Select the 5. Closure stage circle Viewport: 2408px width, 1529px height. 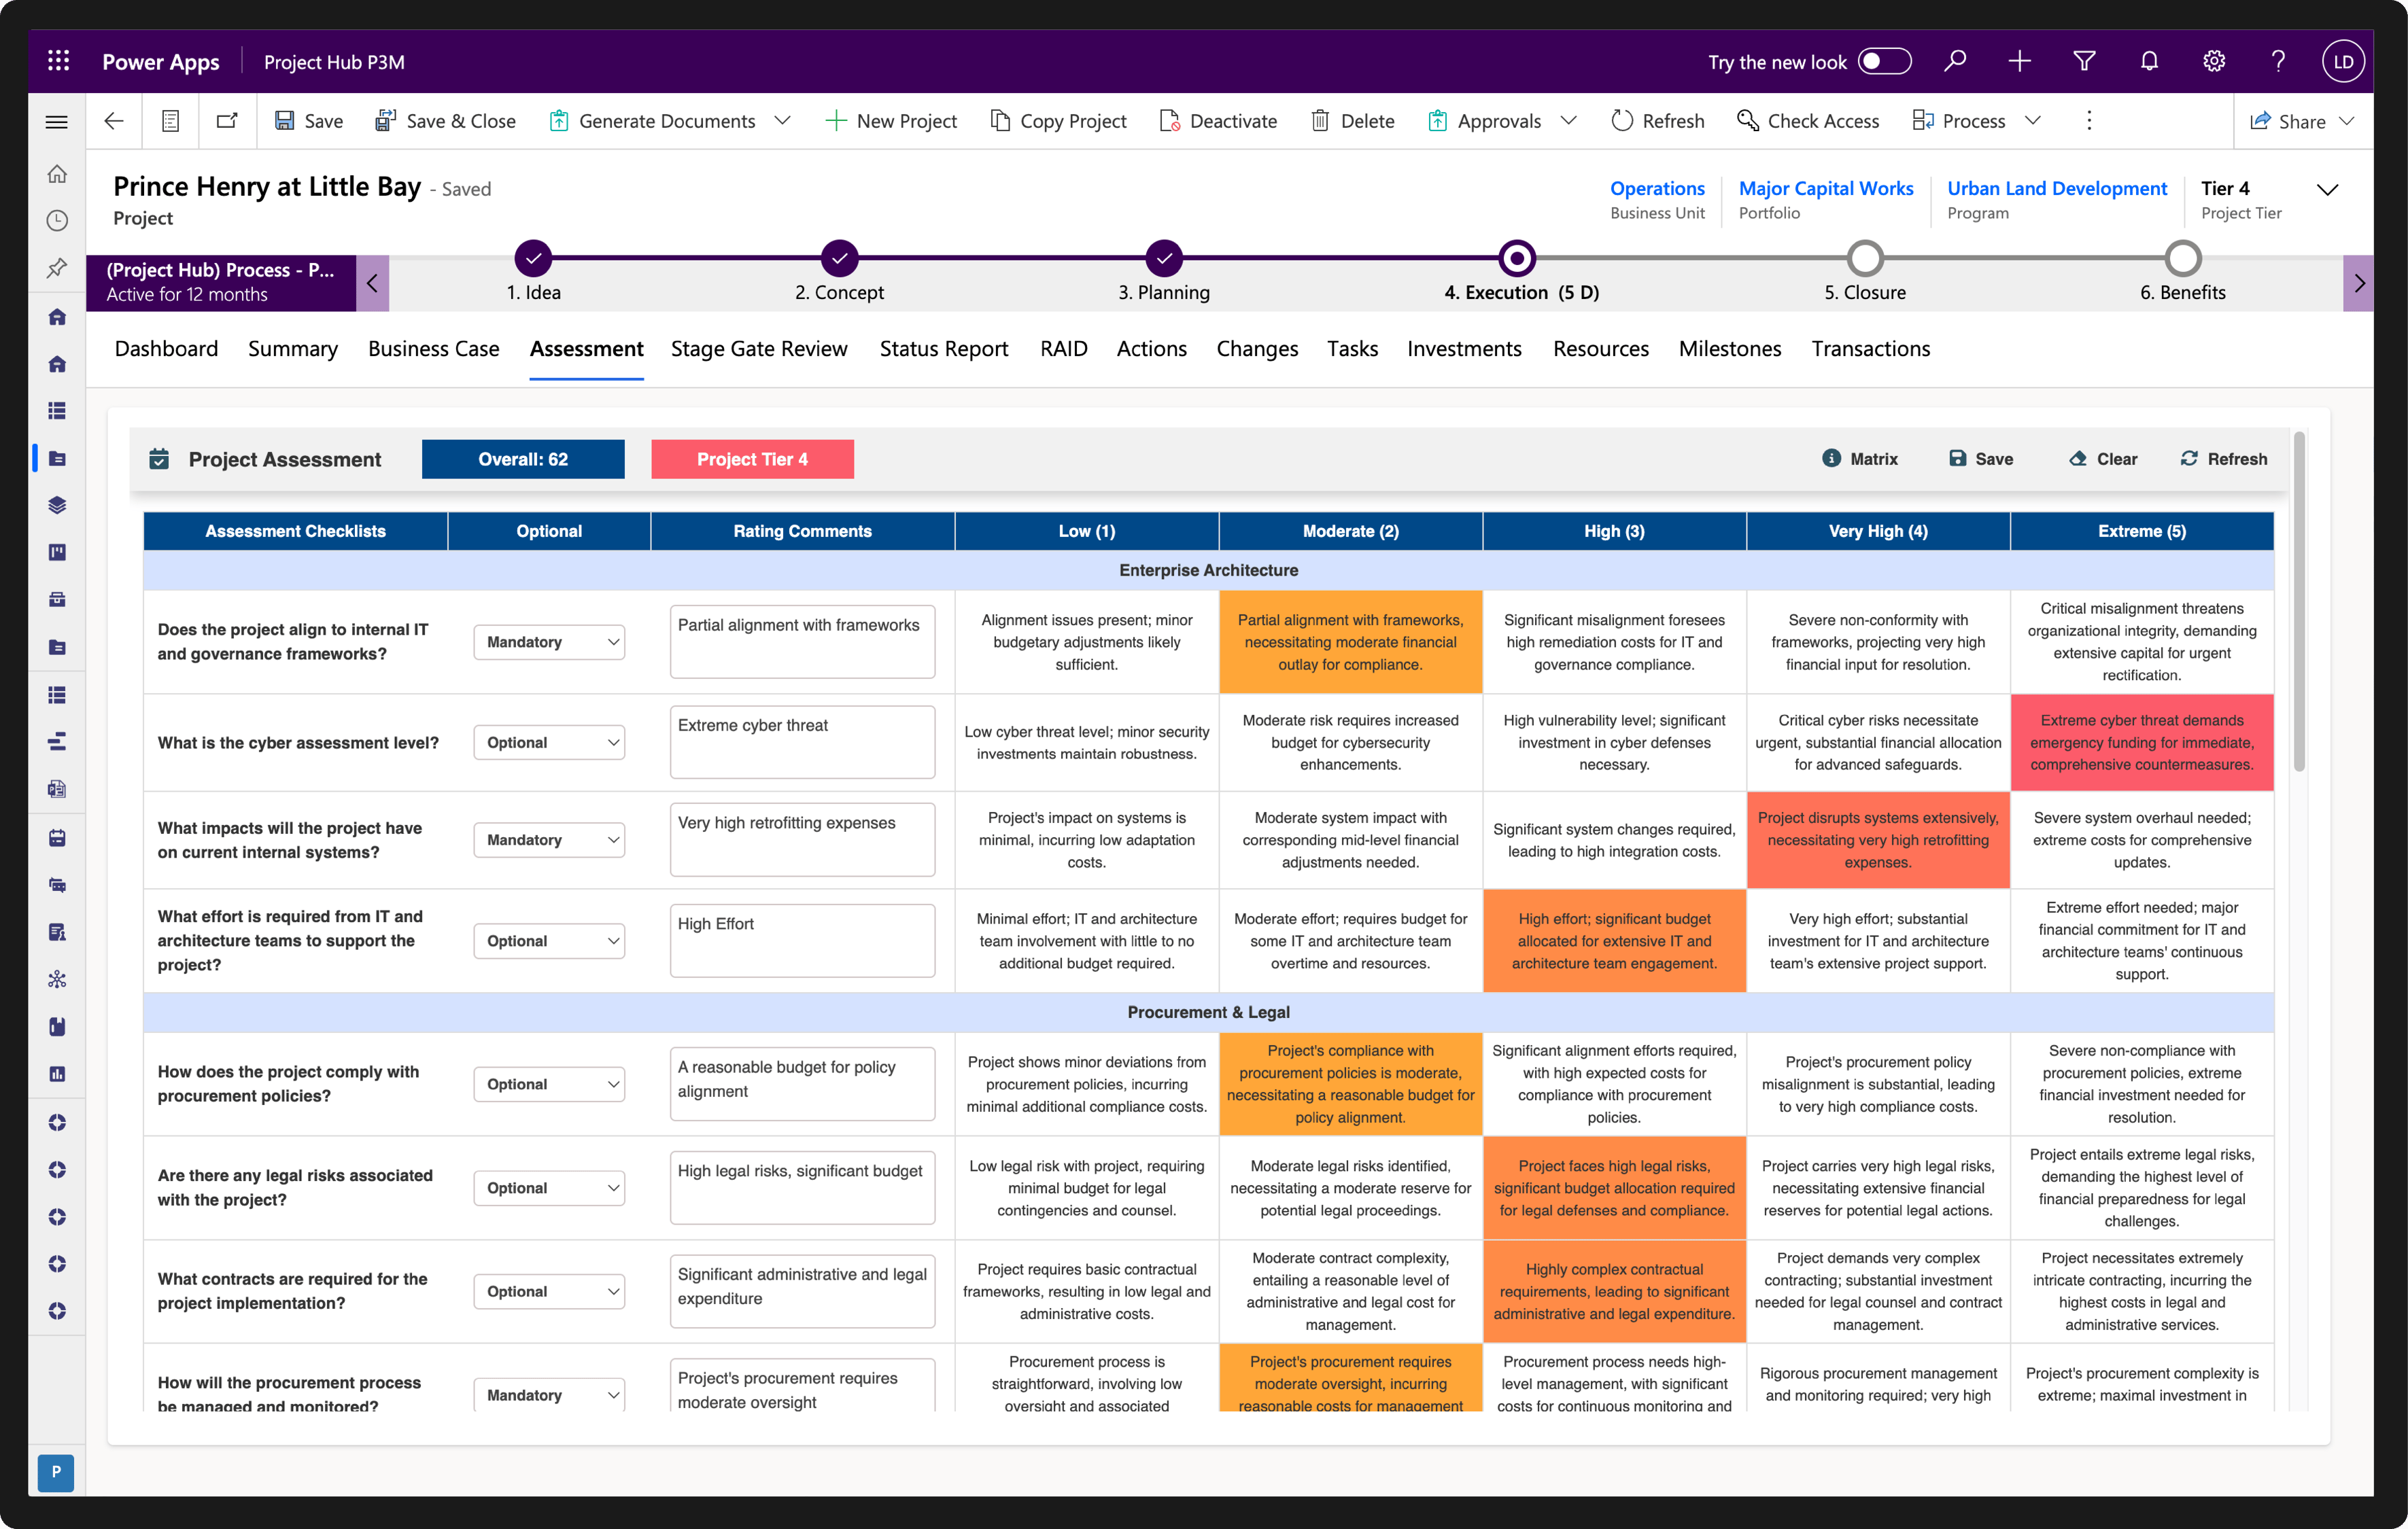coord(1864,259)
